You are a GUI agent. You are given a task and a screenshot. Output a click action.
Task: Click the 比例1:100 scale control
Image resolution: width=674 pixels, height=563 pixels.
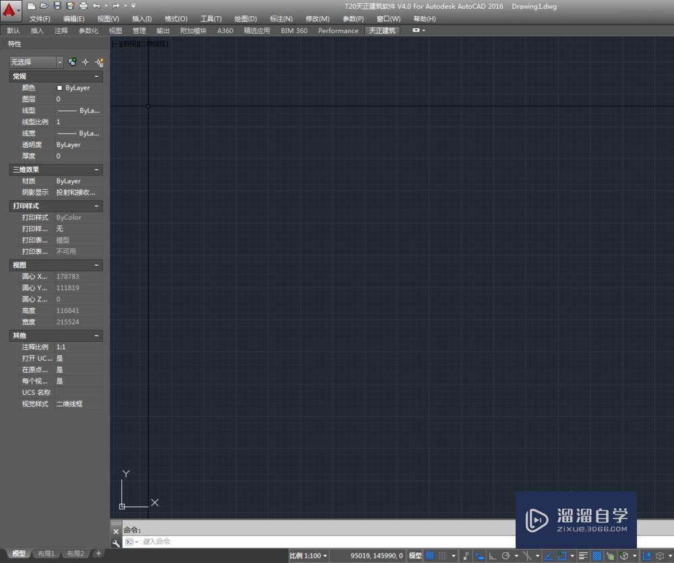point(307,556)
